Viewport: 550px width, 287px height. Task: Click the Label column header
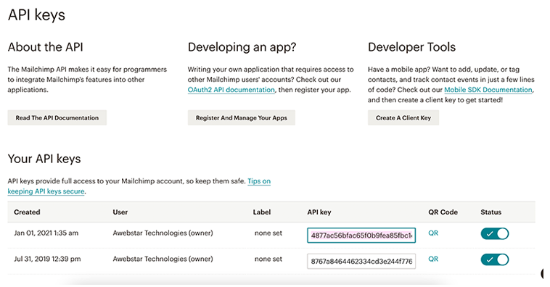(262, 212)
